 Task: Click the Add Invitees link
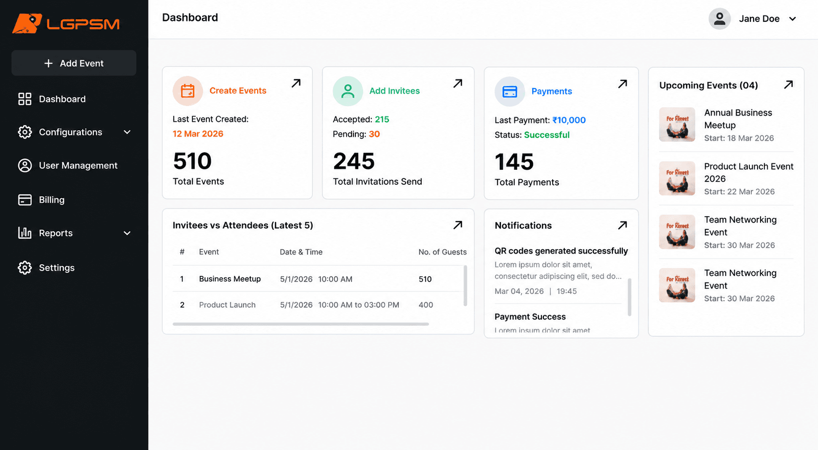pyautogui.click(x=394, y=91)
